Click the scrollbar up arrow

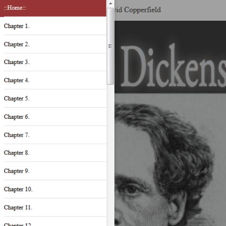(110, 4)
